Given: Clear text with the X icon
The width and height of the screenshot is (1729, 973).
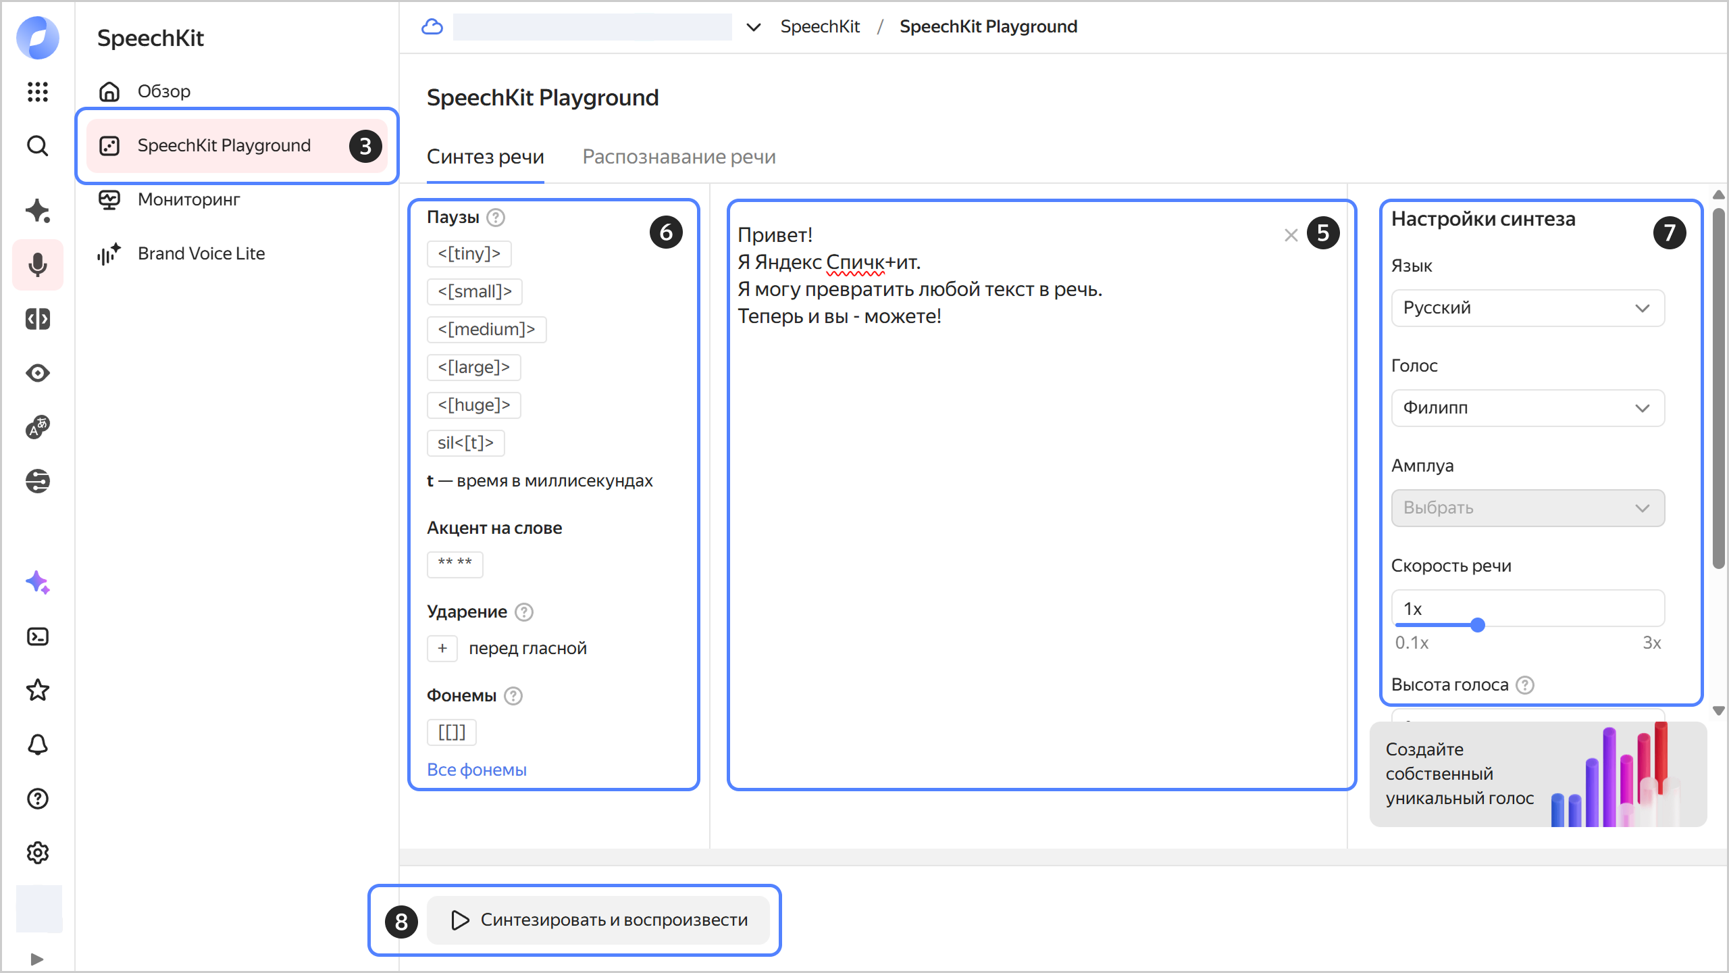Looking at the screenshot, I should 1291,235.
